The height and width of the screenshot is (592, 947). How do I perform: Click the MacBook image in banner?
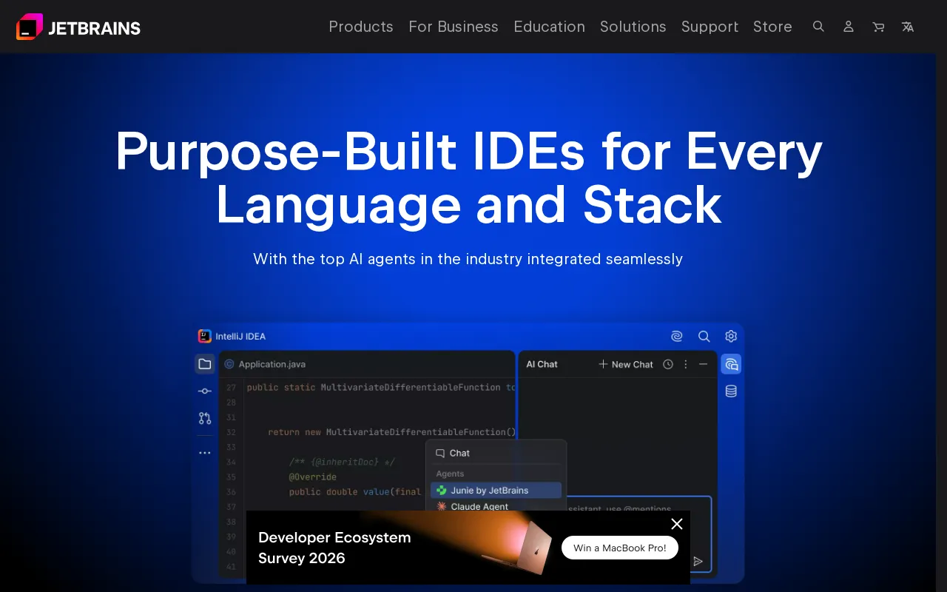[x=518, y=549]
